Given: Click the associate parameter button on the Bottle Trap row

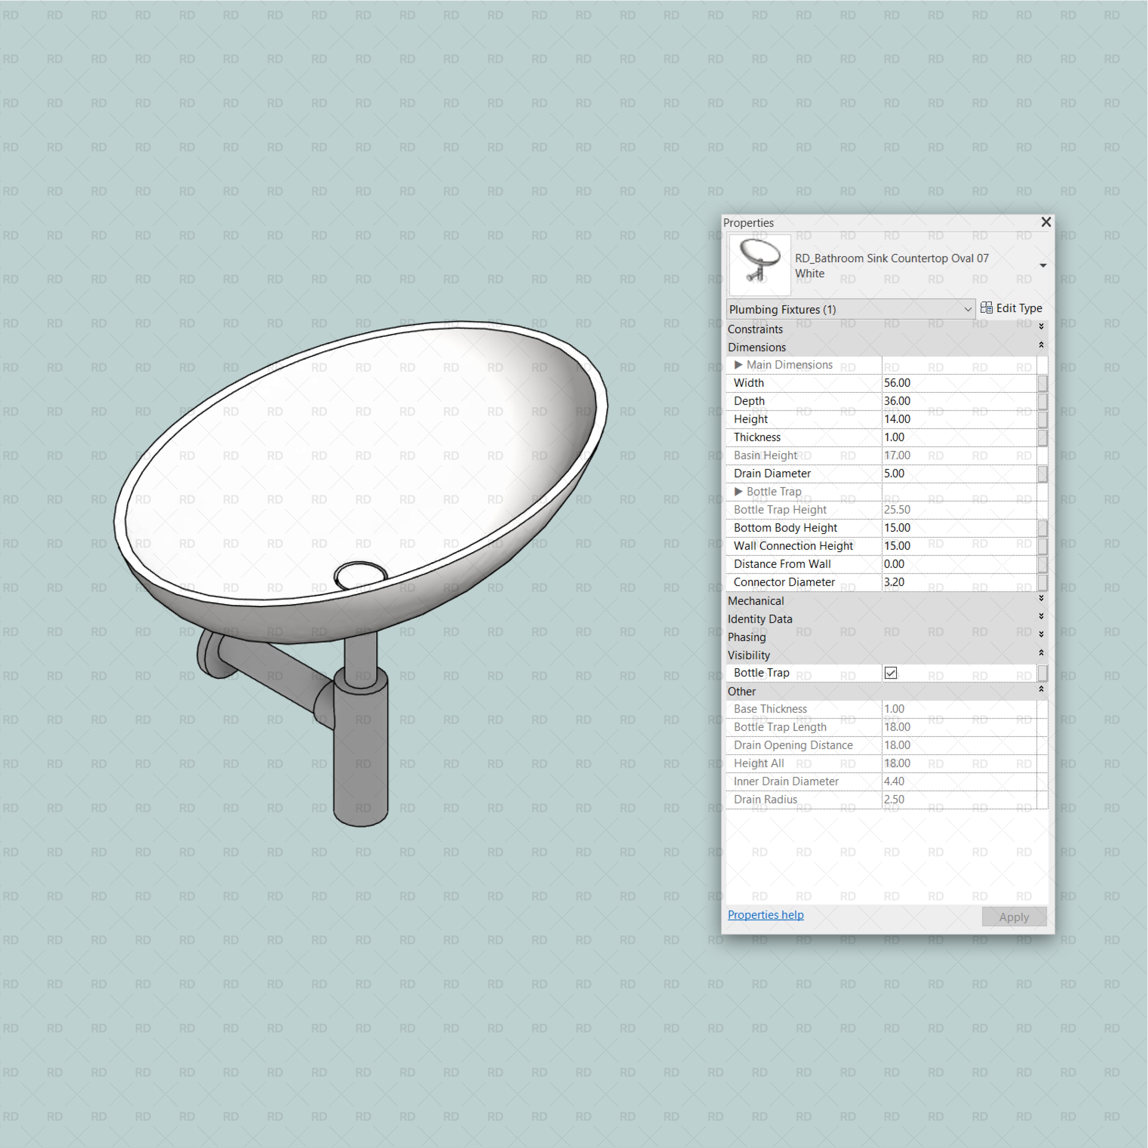Looking at the screenshot, I should pyautogui.click(x=1043, y=673).
